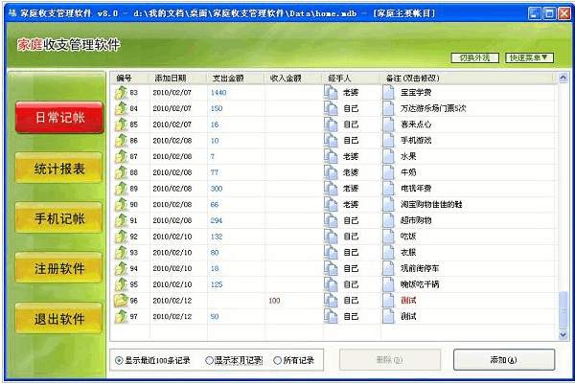Click the expense arrow icon of record 86
This screenshot has width=575, height=384.
pyautogui.click(x=121, y=141)
